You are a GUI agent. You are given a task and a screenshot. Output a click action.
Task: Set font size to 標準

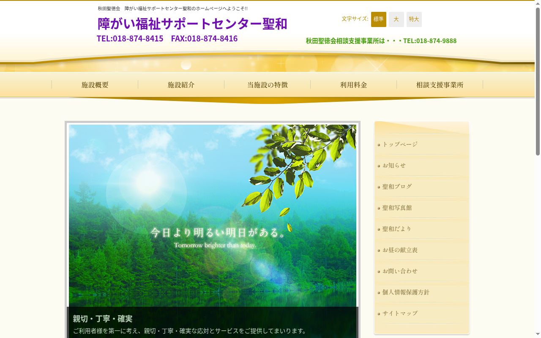[x=379, y=19]
